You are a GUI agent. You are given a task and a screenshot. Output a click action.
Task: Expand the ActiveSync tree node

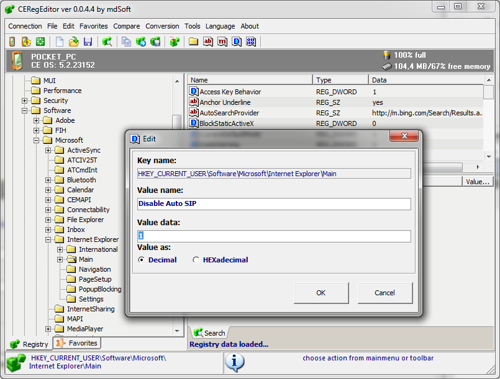[x=48, y=150]
